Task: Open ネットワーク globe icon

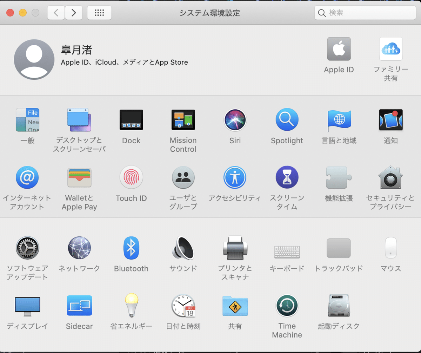Action: click(x=79, y=248)
